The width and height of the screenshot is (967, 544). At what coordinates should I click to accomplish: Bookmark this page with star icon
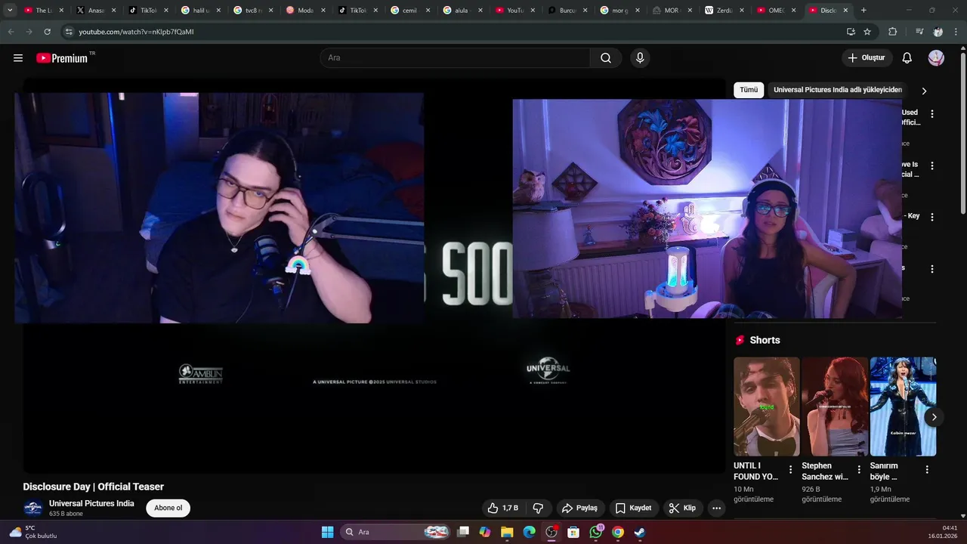click(x=867, y=32)
